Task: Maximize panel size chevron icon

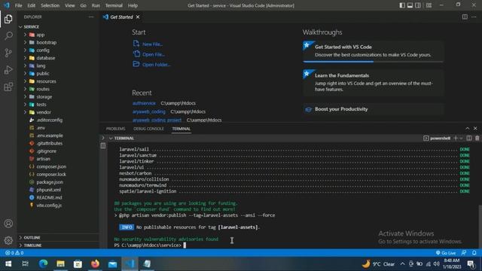Action: pos(467,129)
